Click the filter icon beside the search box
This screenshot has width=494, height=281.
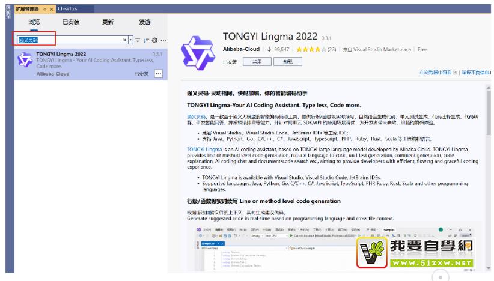[138, 40]
